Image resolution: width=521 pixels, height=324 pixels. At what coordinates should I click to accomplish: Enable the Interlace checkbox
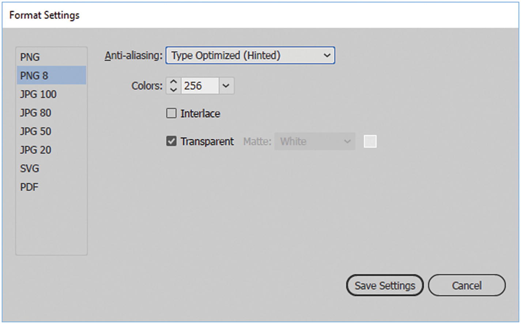(x=171, y=113)
